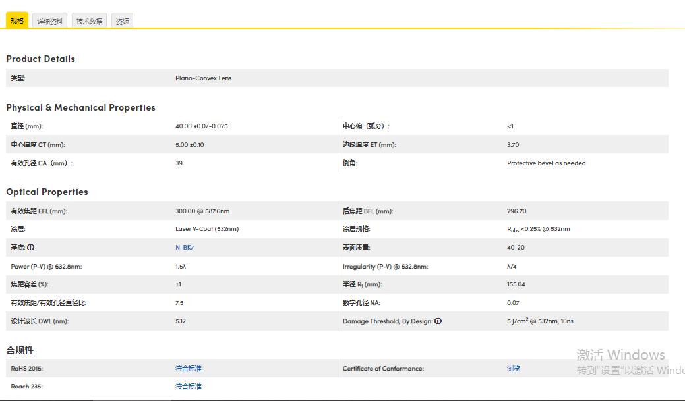Image resolution: width=685 pixels, height=401 pixels.
Task: Open the 技术数据 tab
Action: tap(89, 20)
